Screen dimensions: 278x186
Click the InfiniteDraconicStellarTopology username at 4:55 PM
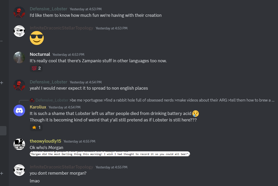[61, 167]
